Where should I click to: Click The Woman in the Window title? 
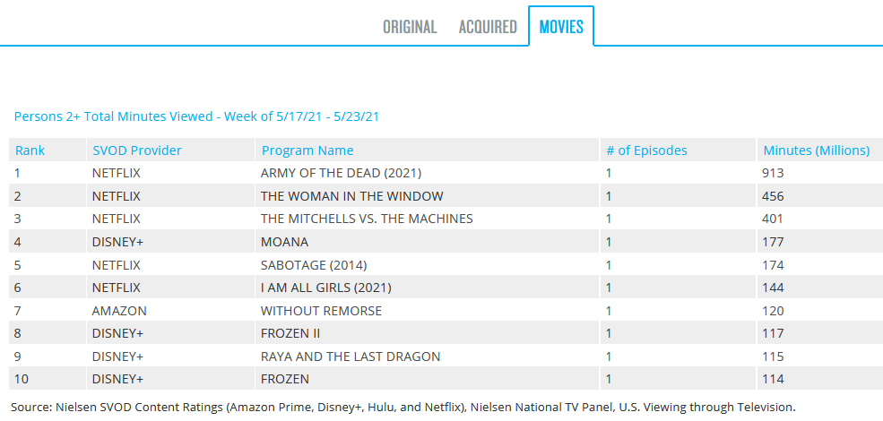coord(351,196)
